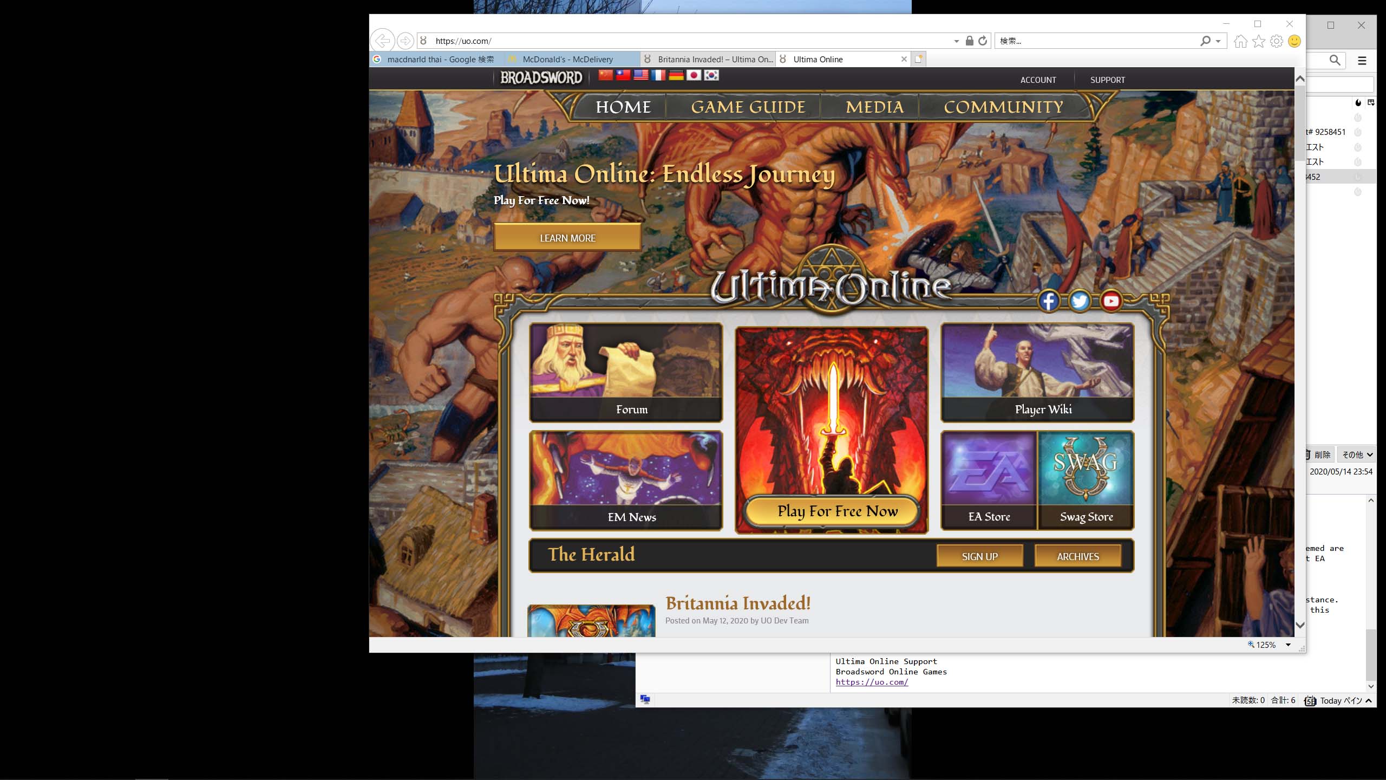
Task: Select the China flag language icon
Action: (x=606, y=75)
